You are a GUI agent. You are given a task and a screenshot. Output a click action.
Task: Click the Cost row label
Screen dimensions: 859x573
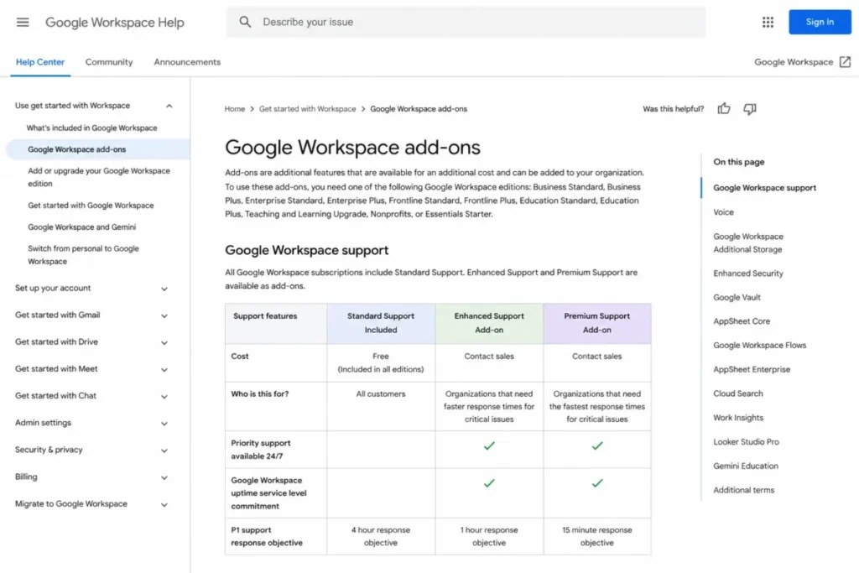(240, 356)
